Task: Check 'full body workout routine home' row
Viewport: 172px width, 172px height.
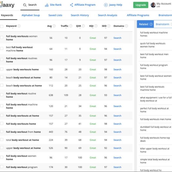Action: (x=2, y=95)
